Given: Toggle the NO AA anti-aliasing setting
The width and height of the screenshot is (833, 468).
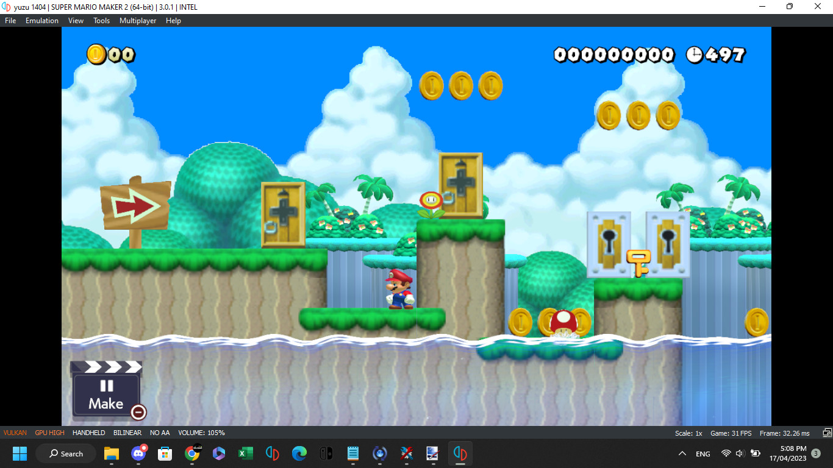Looking at the screenshot, I should coord(159,433).
